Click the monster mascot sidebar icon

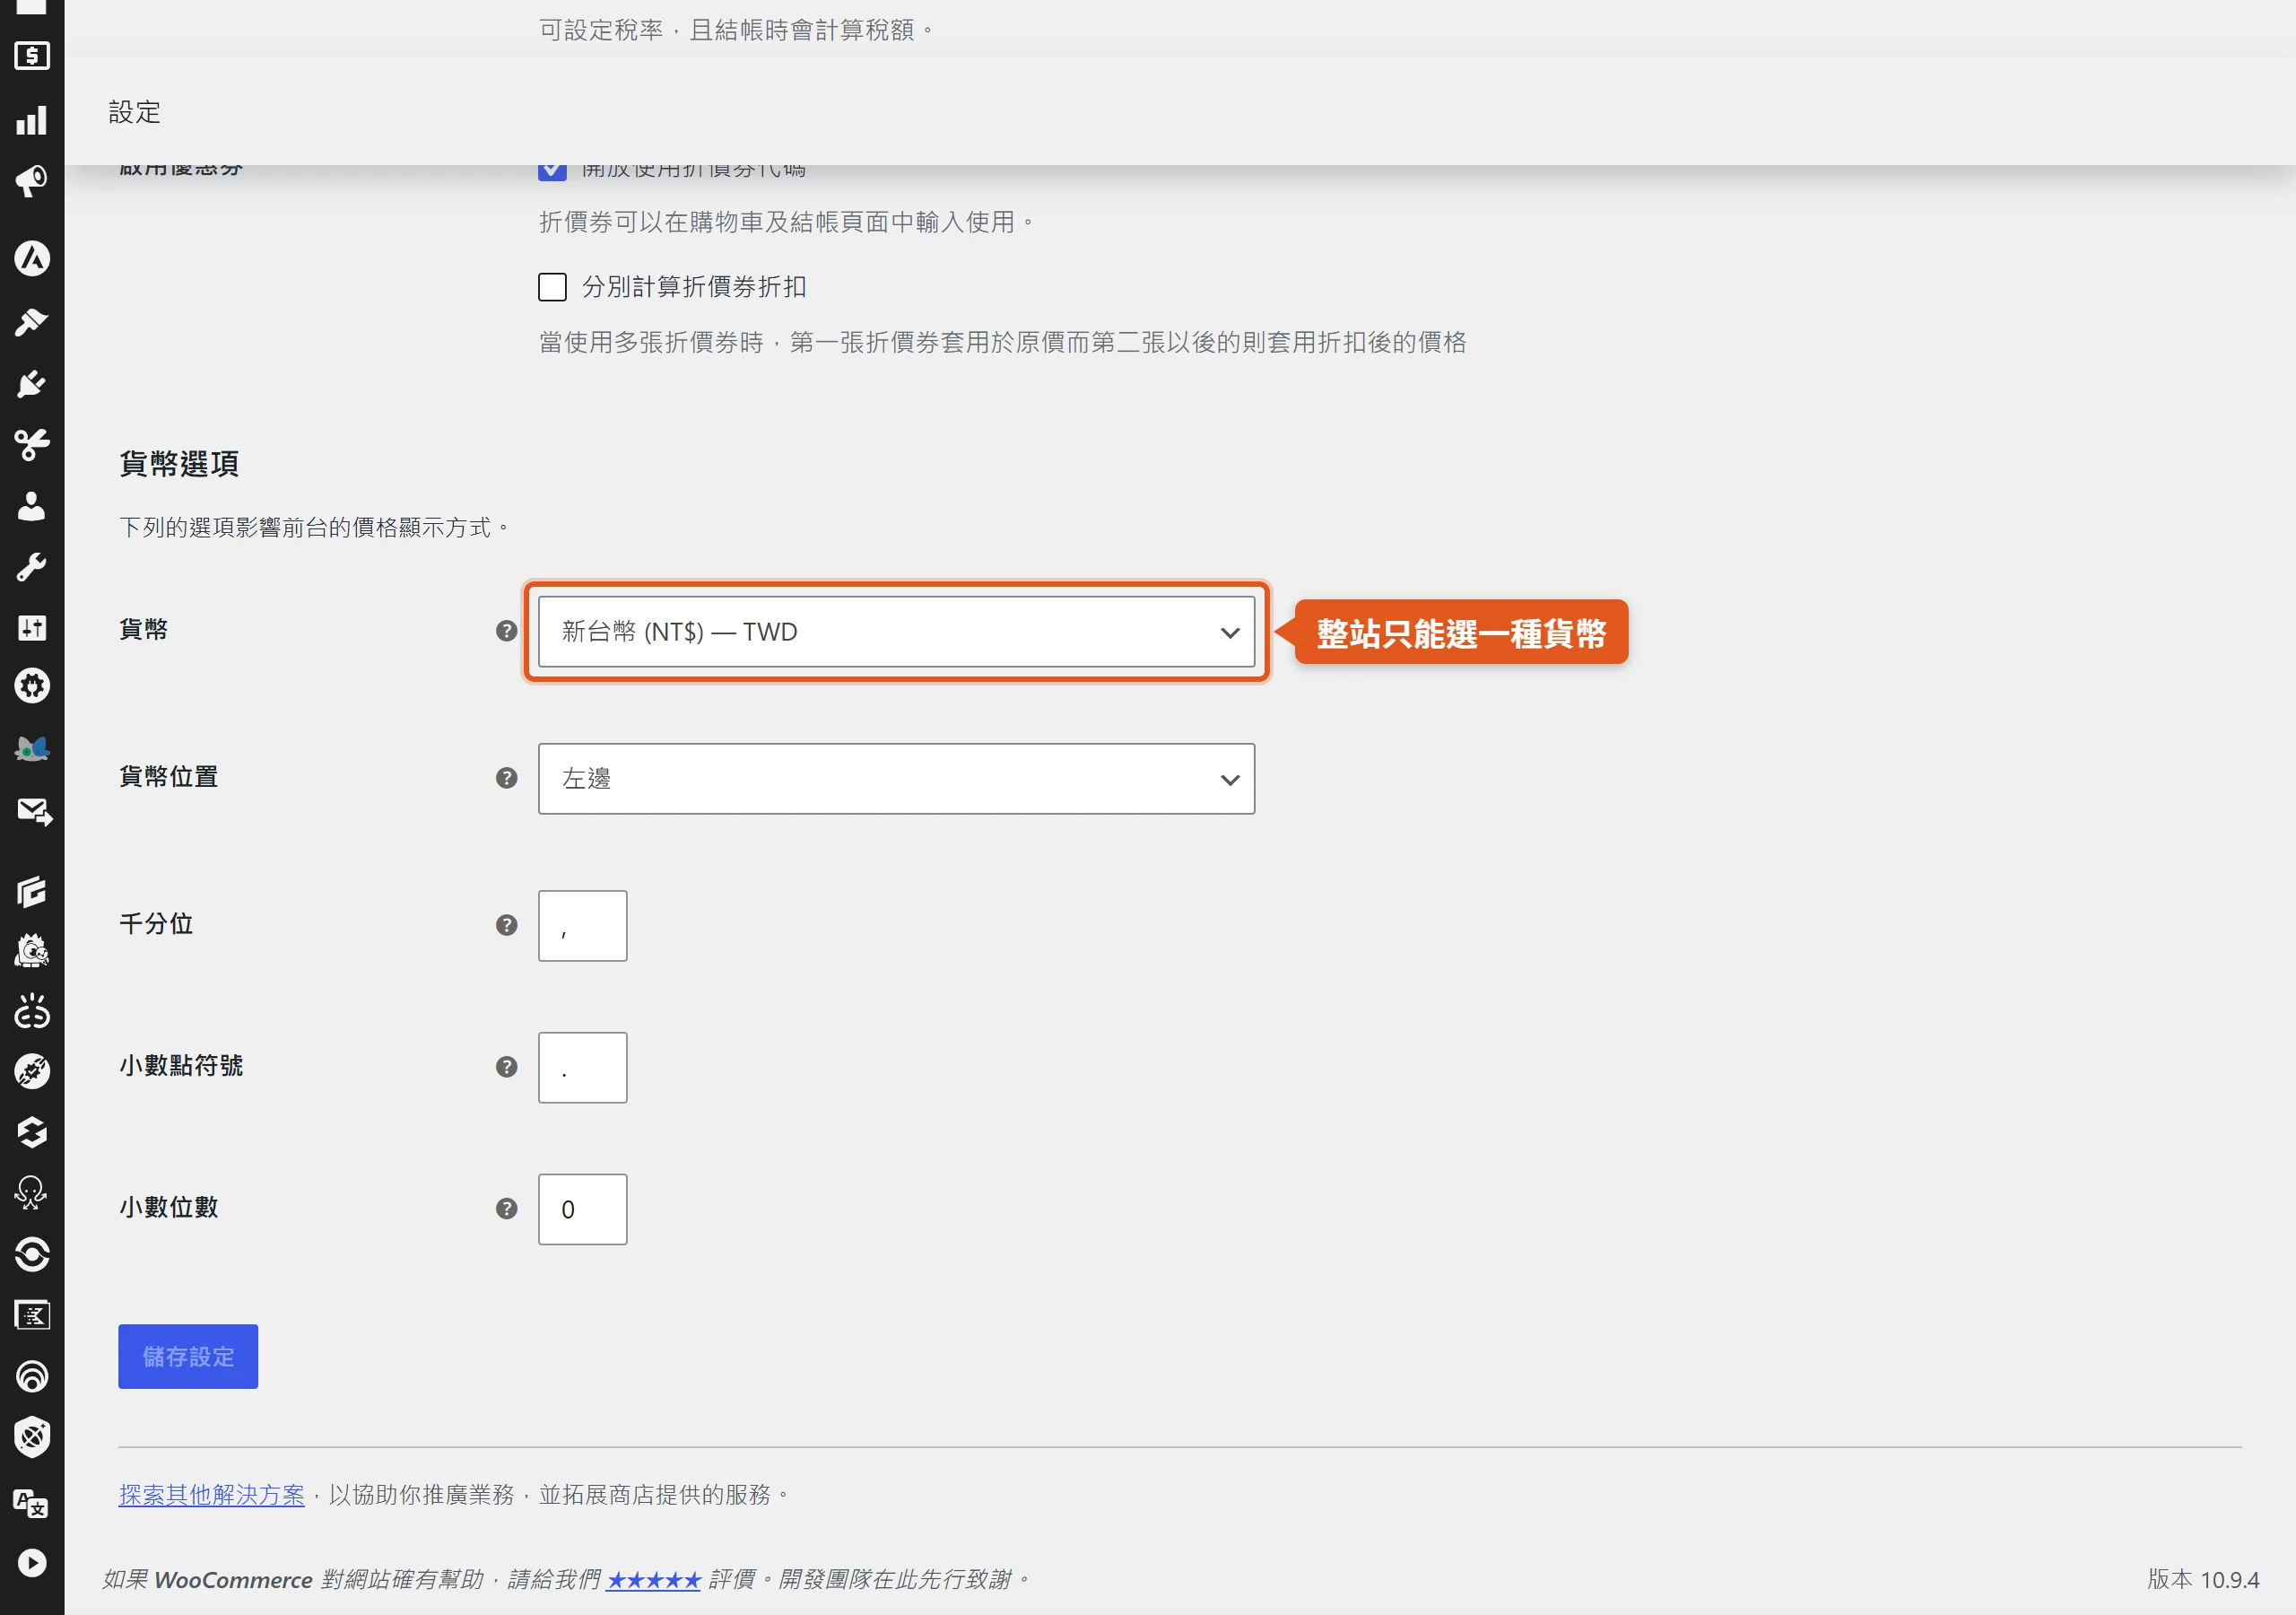point(32,950)
